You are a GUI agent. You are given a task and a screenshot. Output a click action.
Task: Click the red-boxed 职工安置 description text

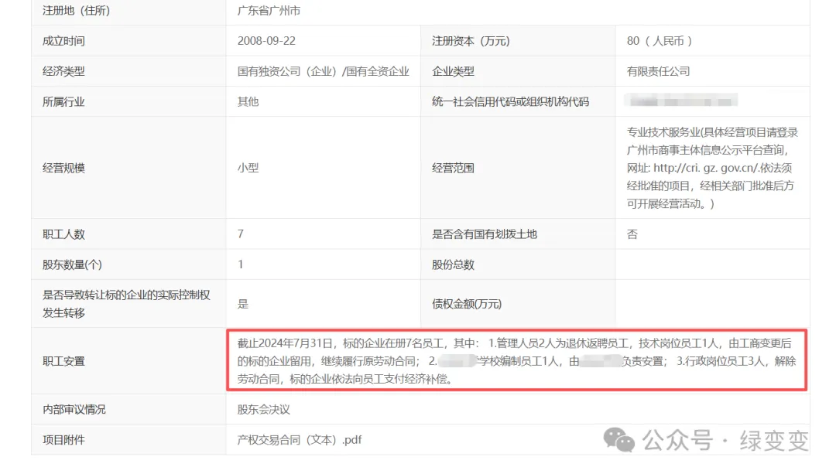[x=516, y=361]
